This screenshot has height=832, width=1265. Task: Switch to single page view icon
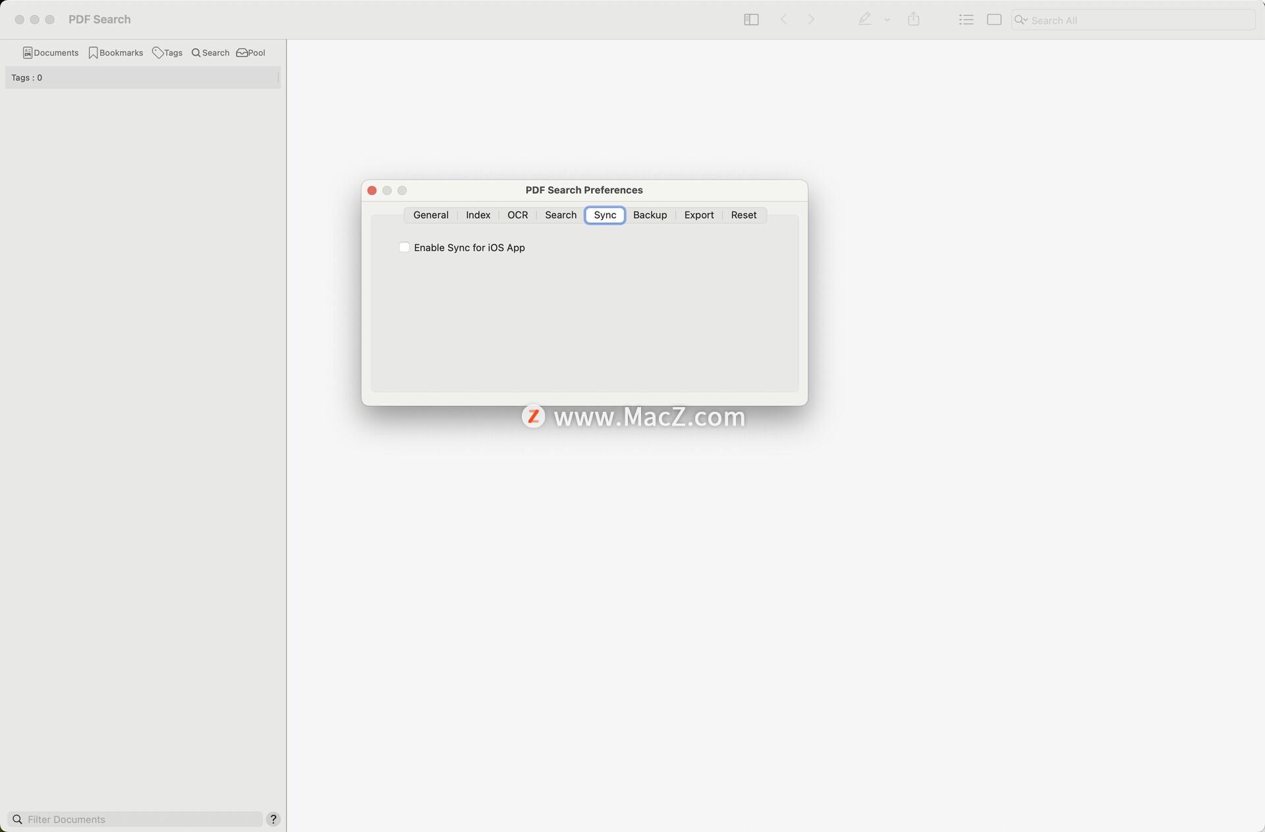click(x=994, y=20)
